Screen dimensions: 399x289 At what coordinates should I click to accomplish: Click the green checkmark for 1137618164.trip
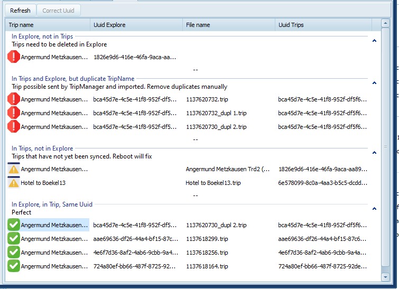pos(14,266)
